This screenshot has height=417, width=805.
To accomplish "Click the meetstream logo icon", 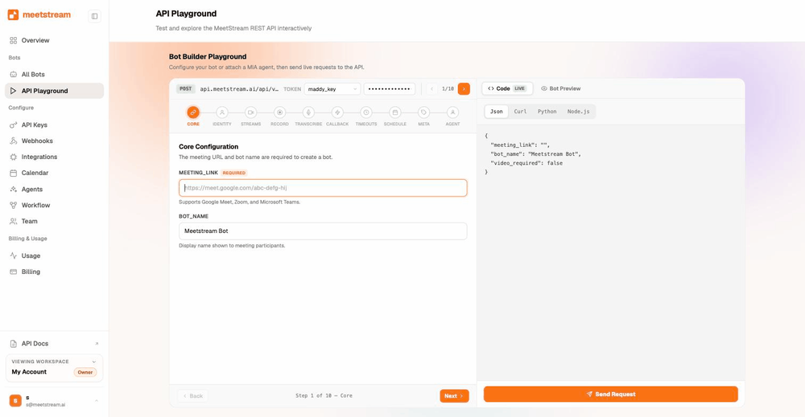I will point(14,14).
